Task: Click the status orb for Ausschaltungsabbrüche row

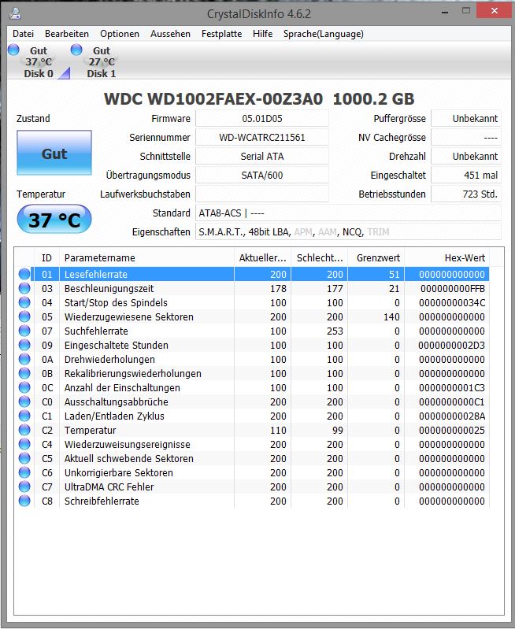Action: click(24, 401)
